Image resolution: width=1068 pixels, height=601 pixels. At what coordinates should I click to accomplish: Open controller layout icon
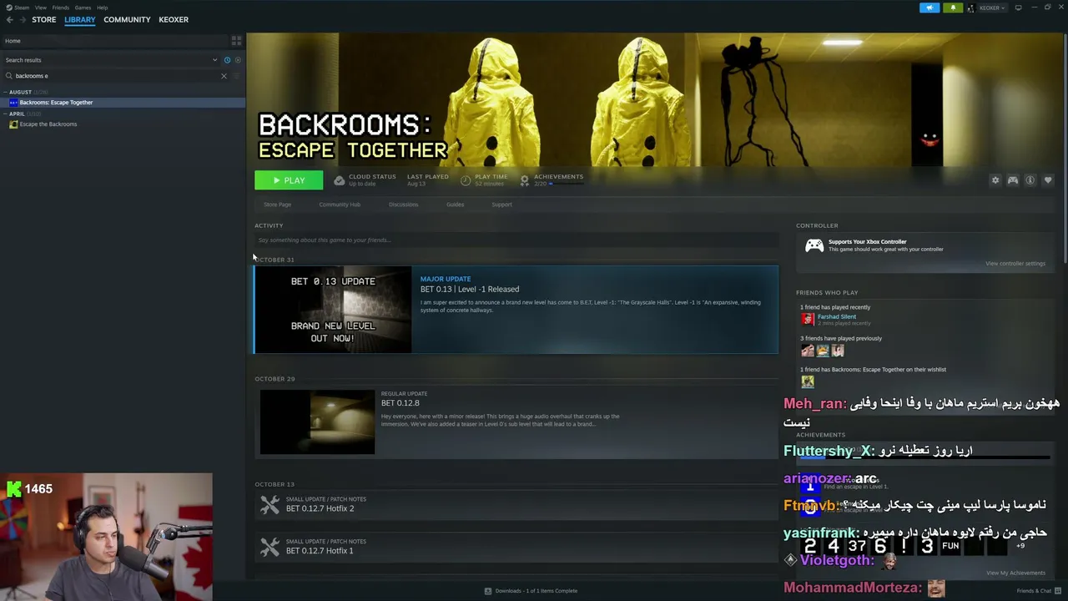point(1013,180)
